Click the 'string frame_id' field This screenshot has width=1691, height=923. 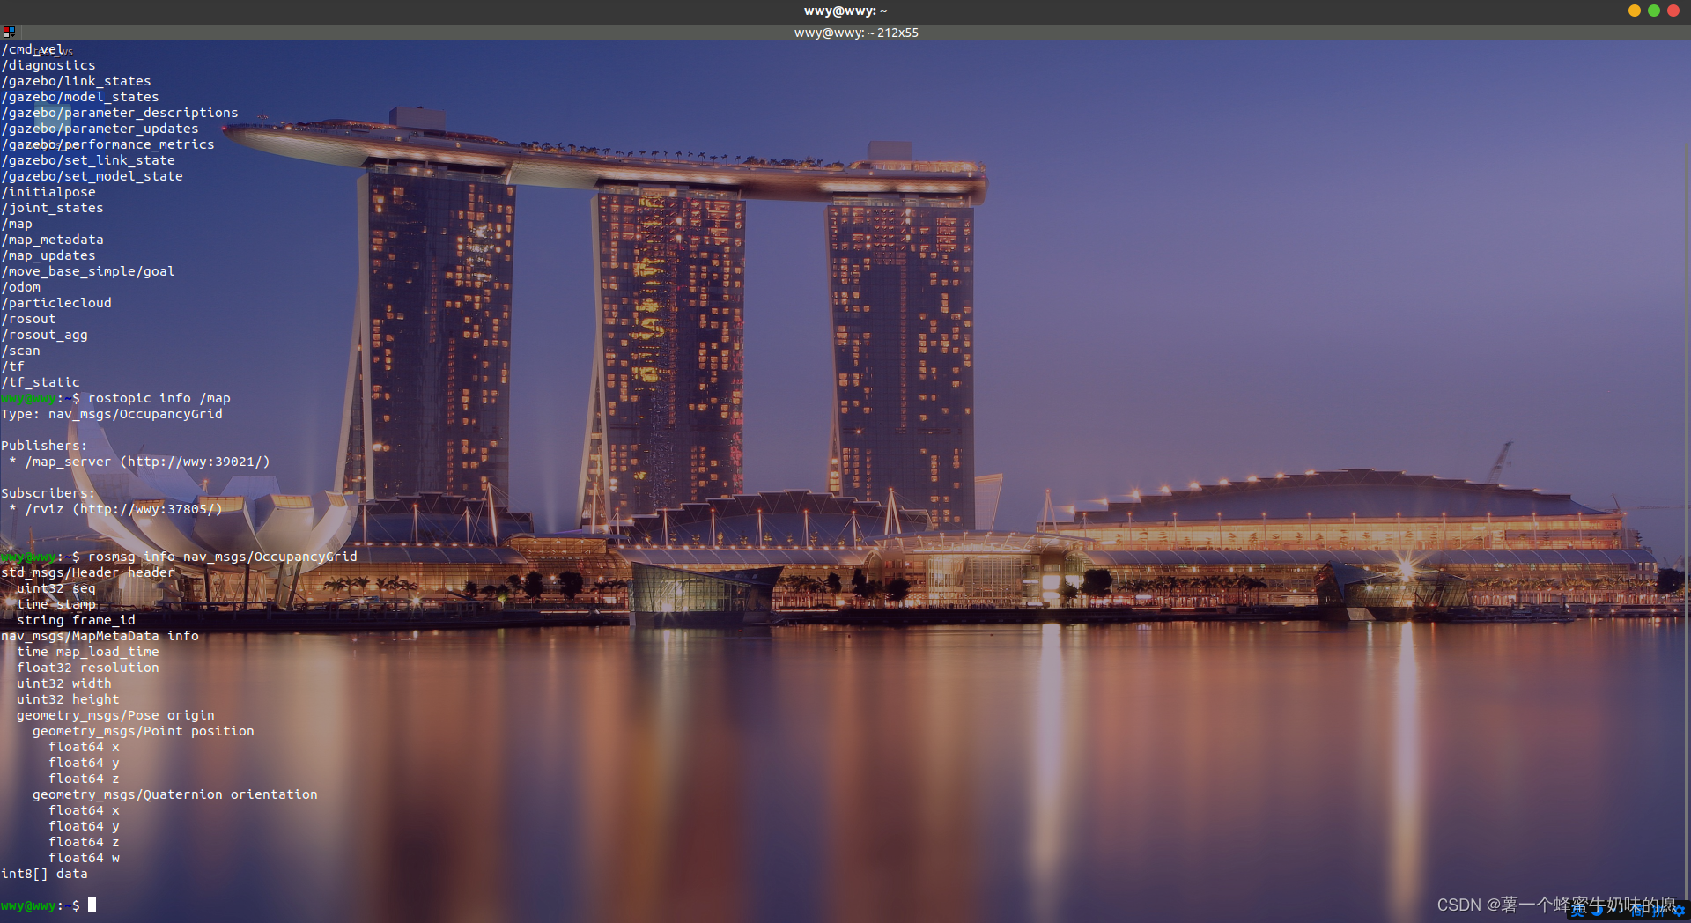(x=77, y=620)
